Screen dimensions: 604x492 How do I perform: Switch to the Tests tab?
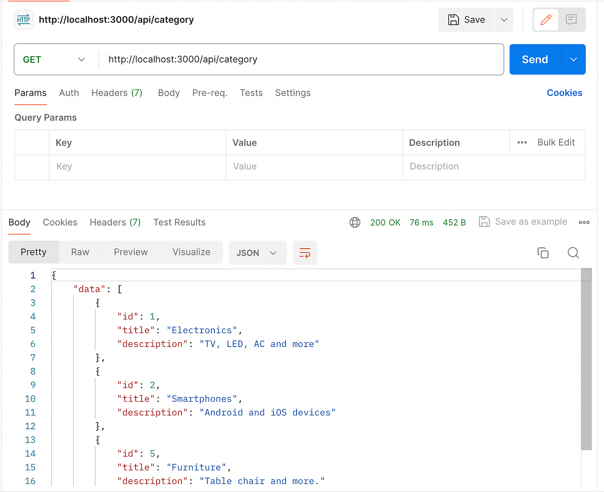[251, 93]
